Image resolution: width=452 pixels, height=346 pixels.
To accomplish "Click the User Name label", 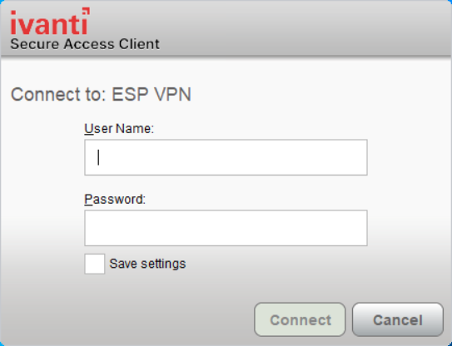I will (x=119, y=128).
